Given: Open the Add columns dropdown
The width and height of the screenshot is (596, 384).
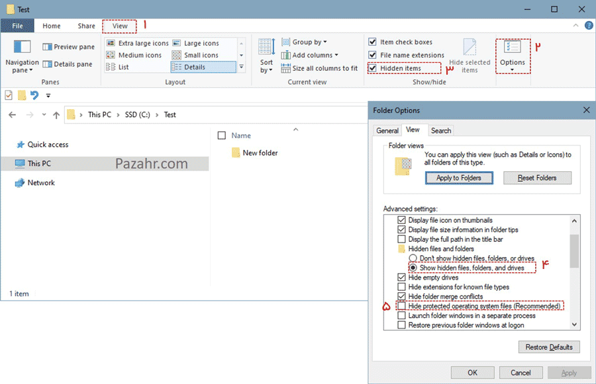Looking at the screenshot, I should pyautogui.click(x=309, y=55).
